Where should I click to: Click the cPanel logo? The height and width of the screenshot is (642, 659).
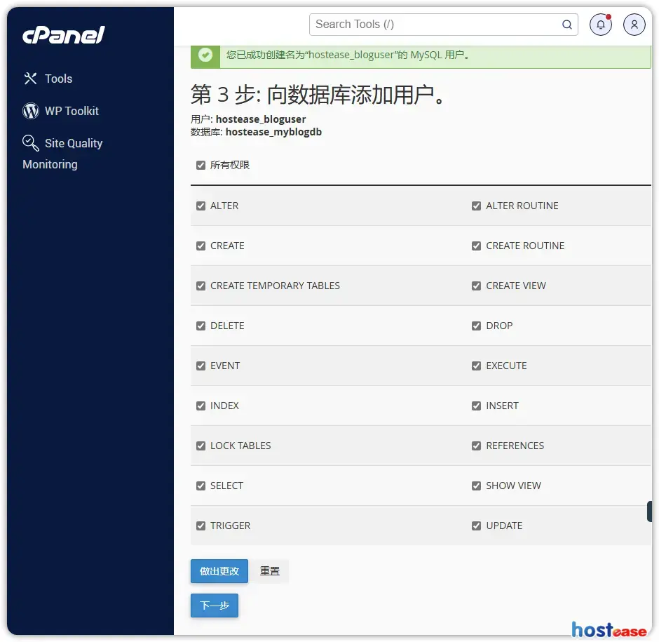coord(64,34)
